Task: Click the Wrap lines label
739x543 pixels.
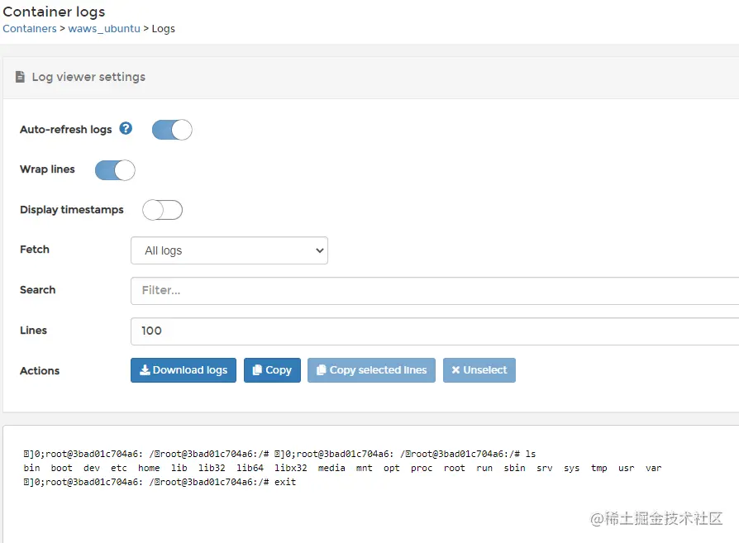Action: [47, 169]
